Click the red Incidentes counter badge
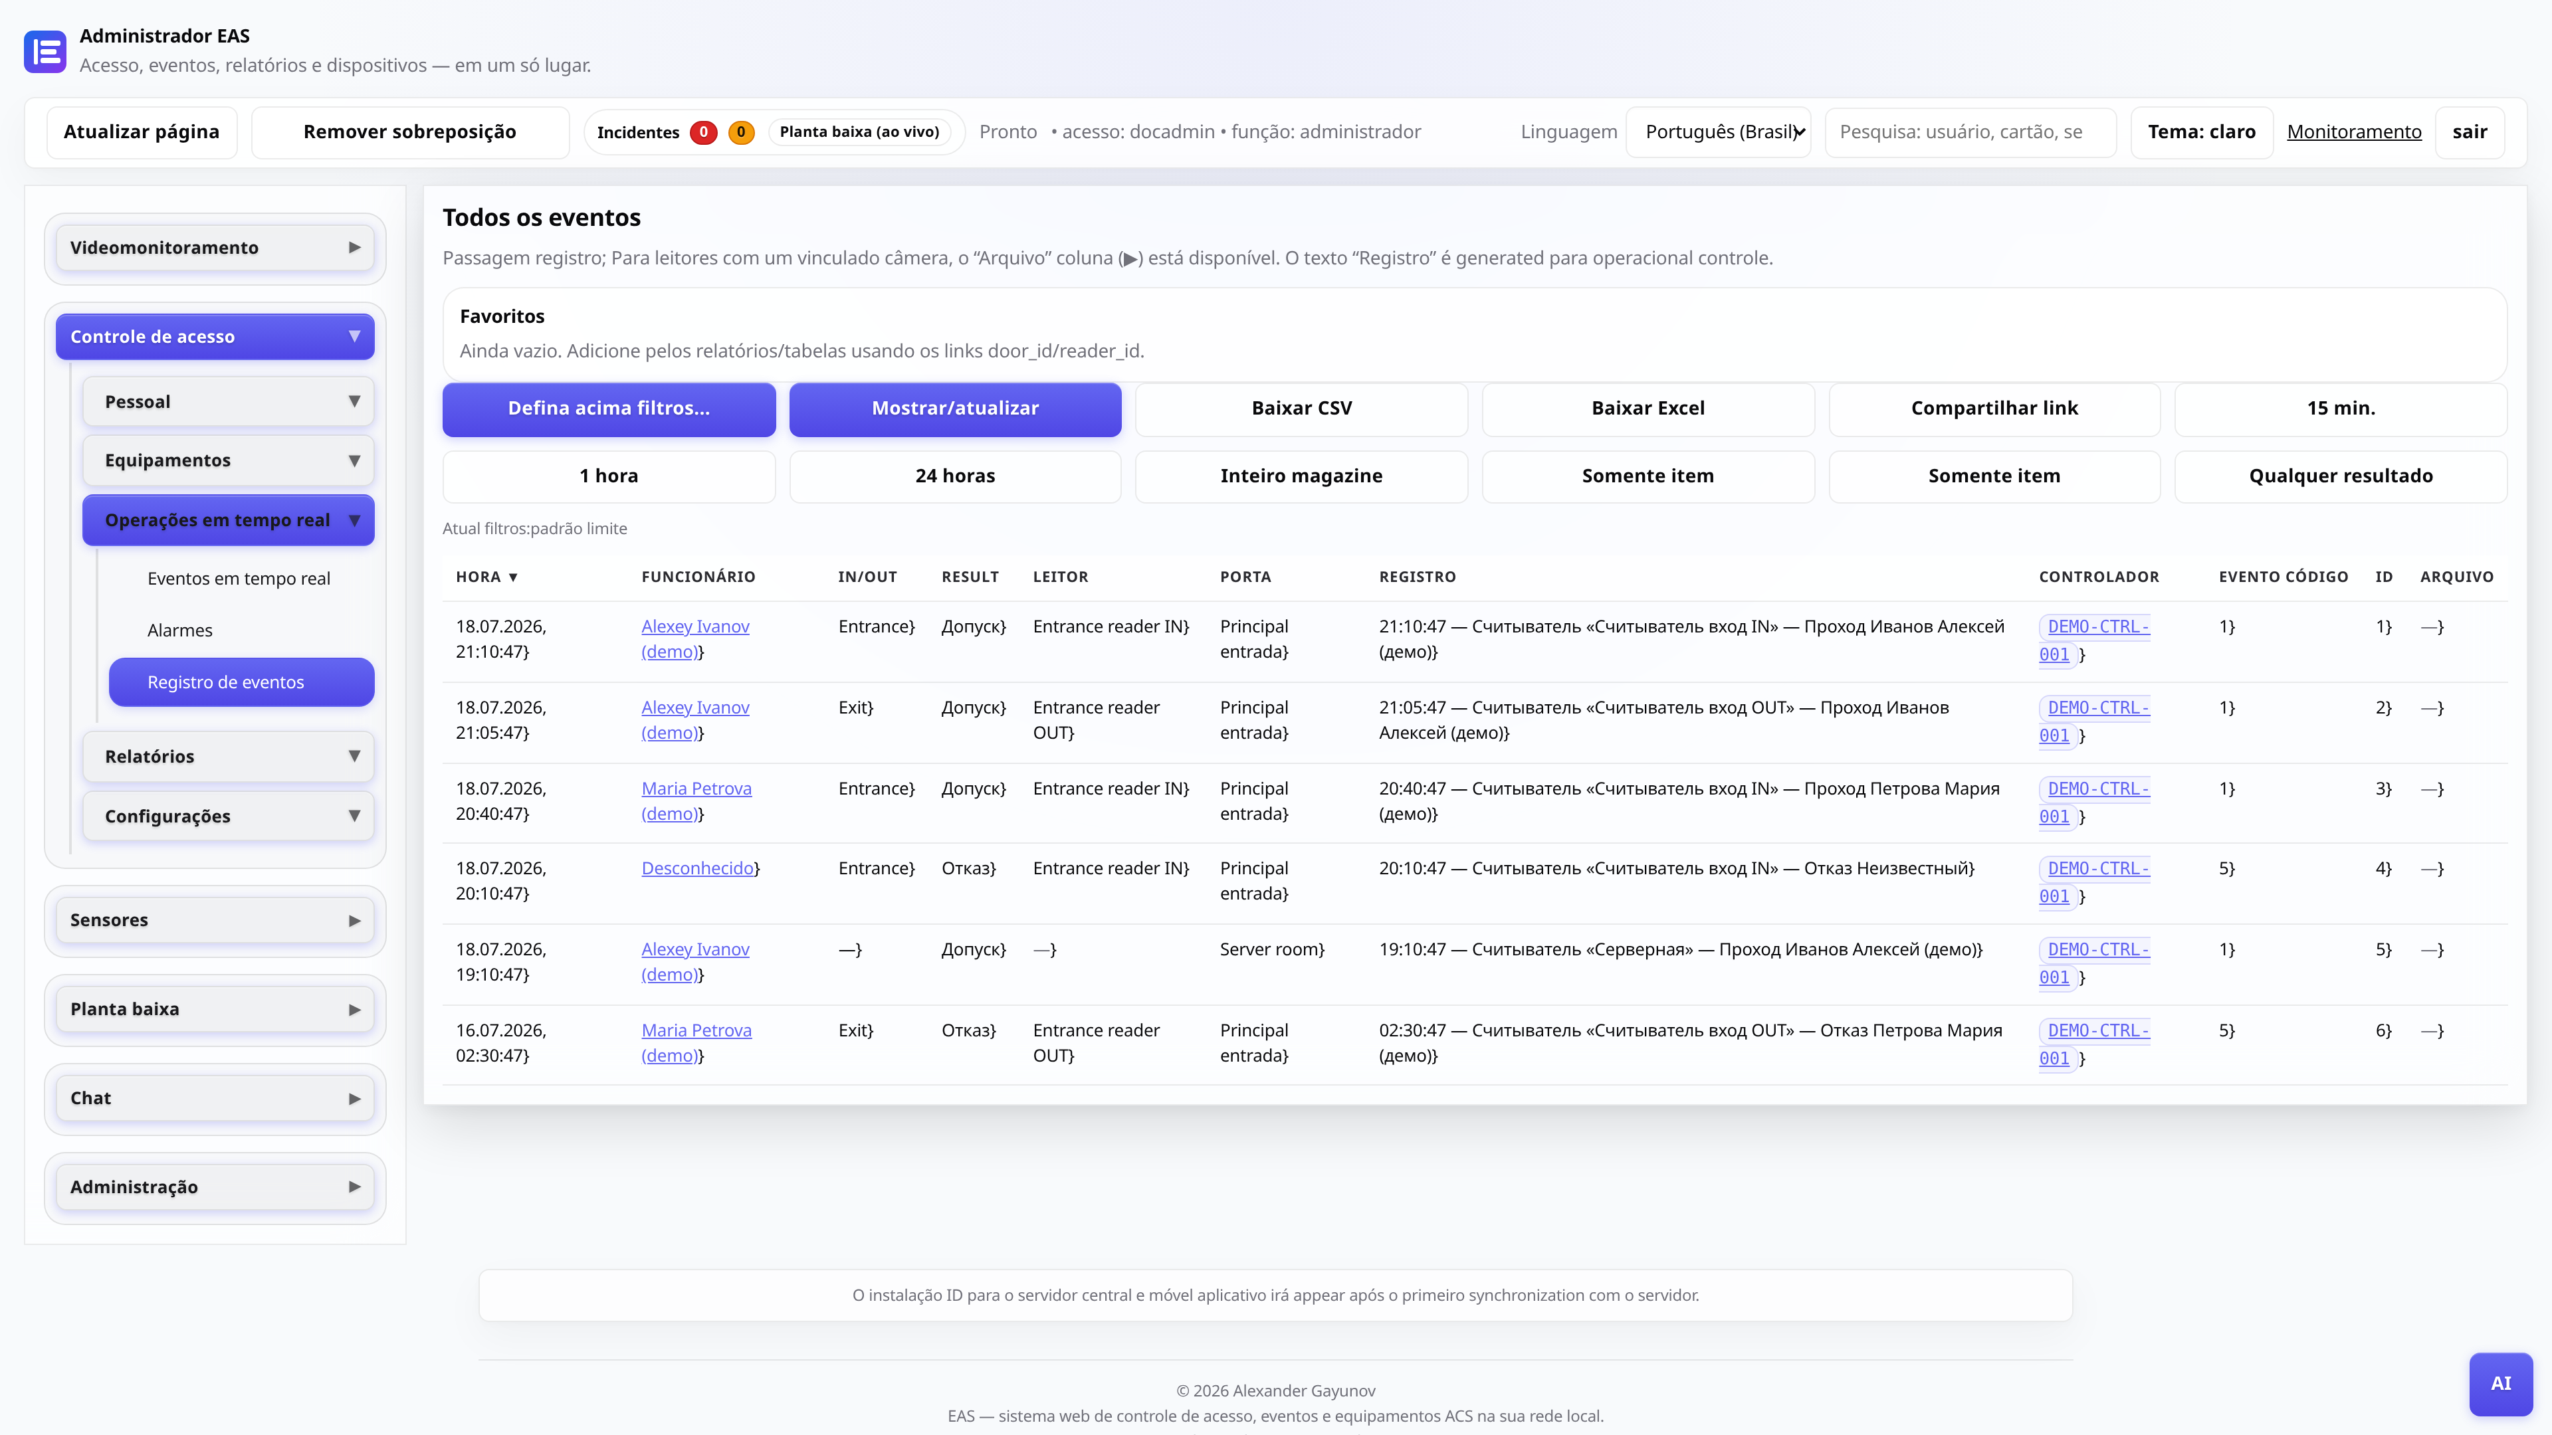Viewport: 2552px width, 1435px height. [x=703, y=132]
